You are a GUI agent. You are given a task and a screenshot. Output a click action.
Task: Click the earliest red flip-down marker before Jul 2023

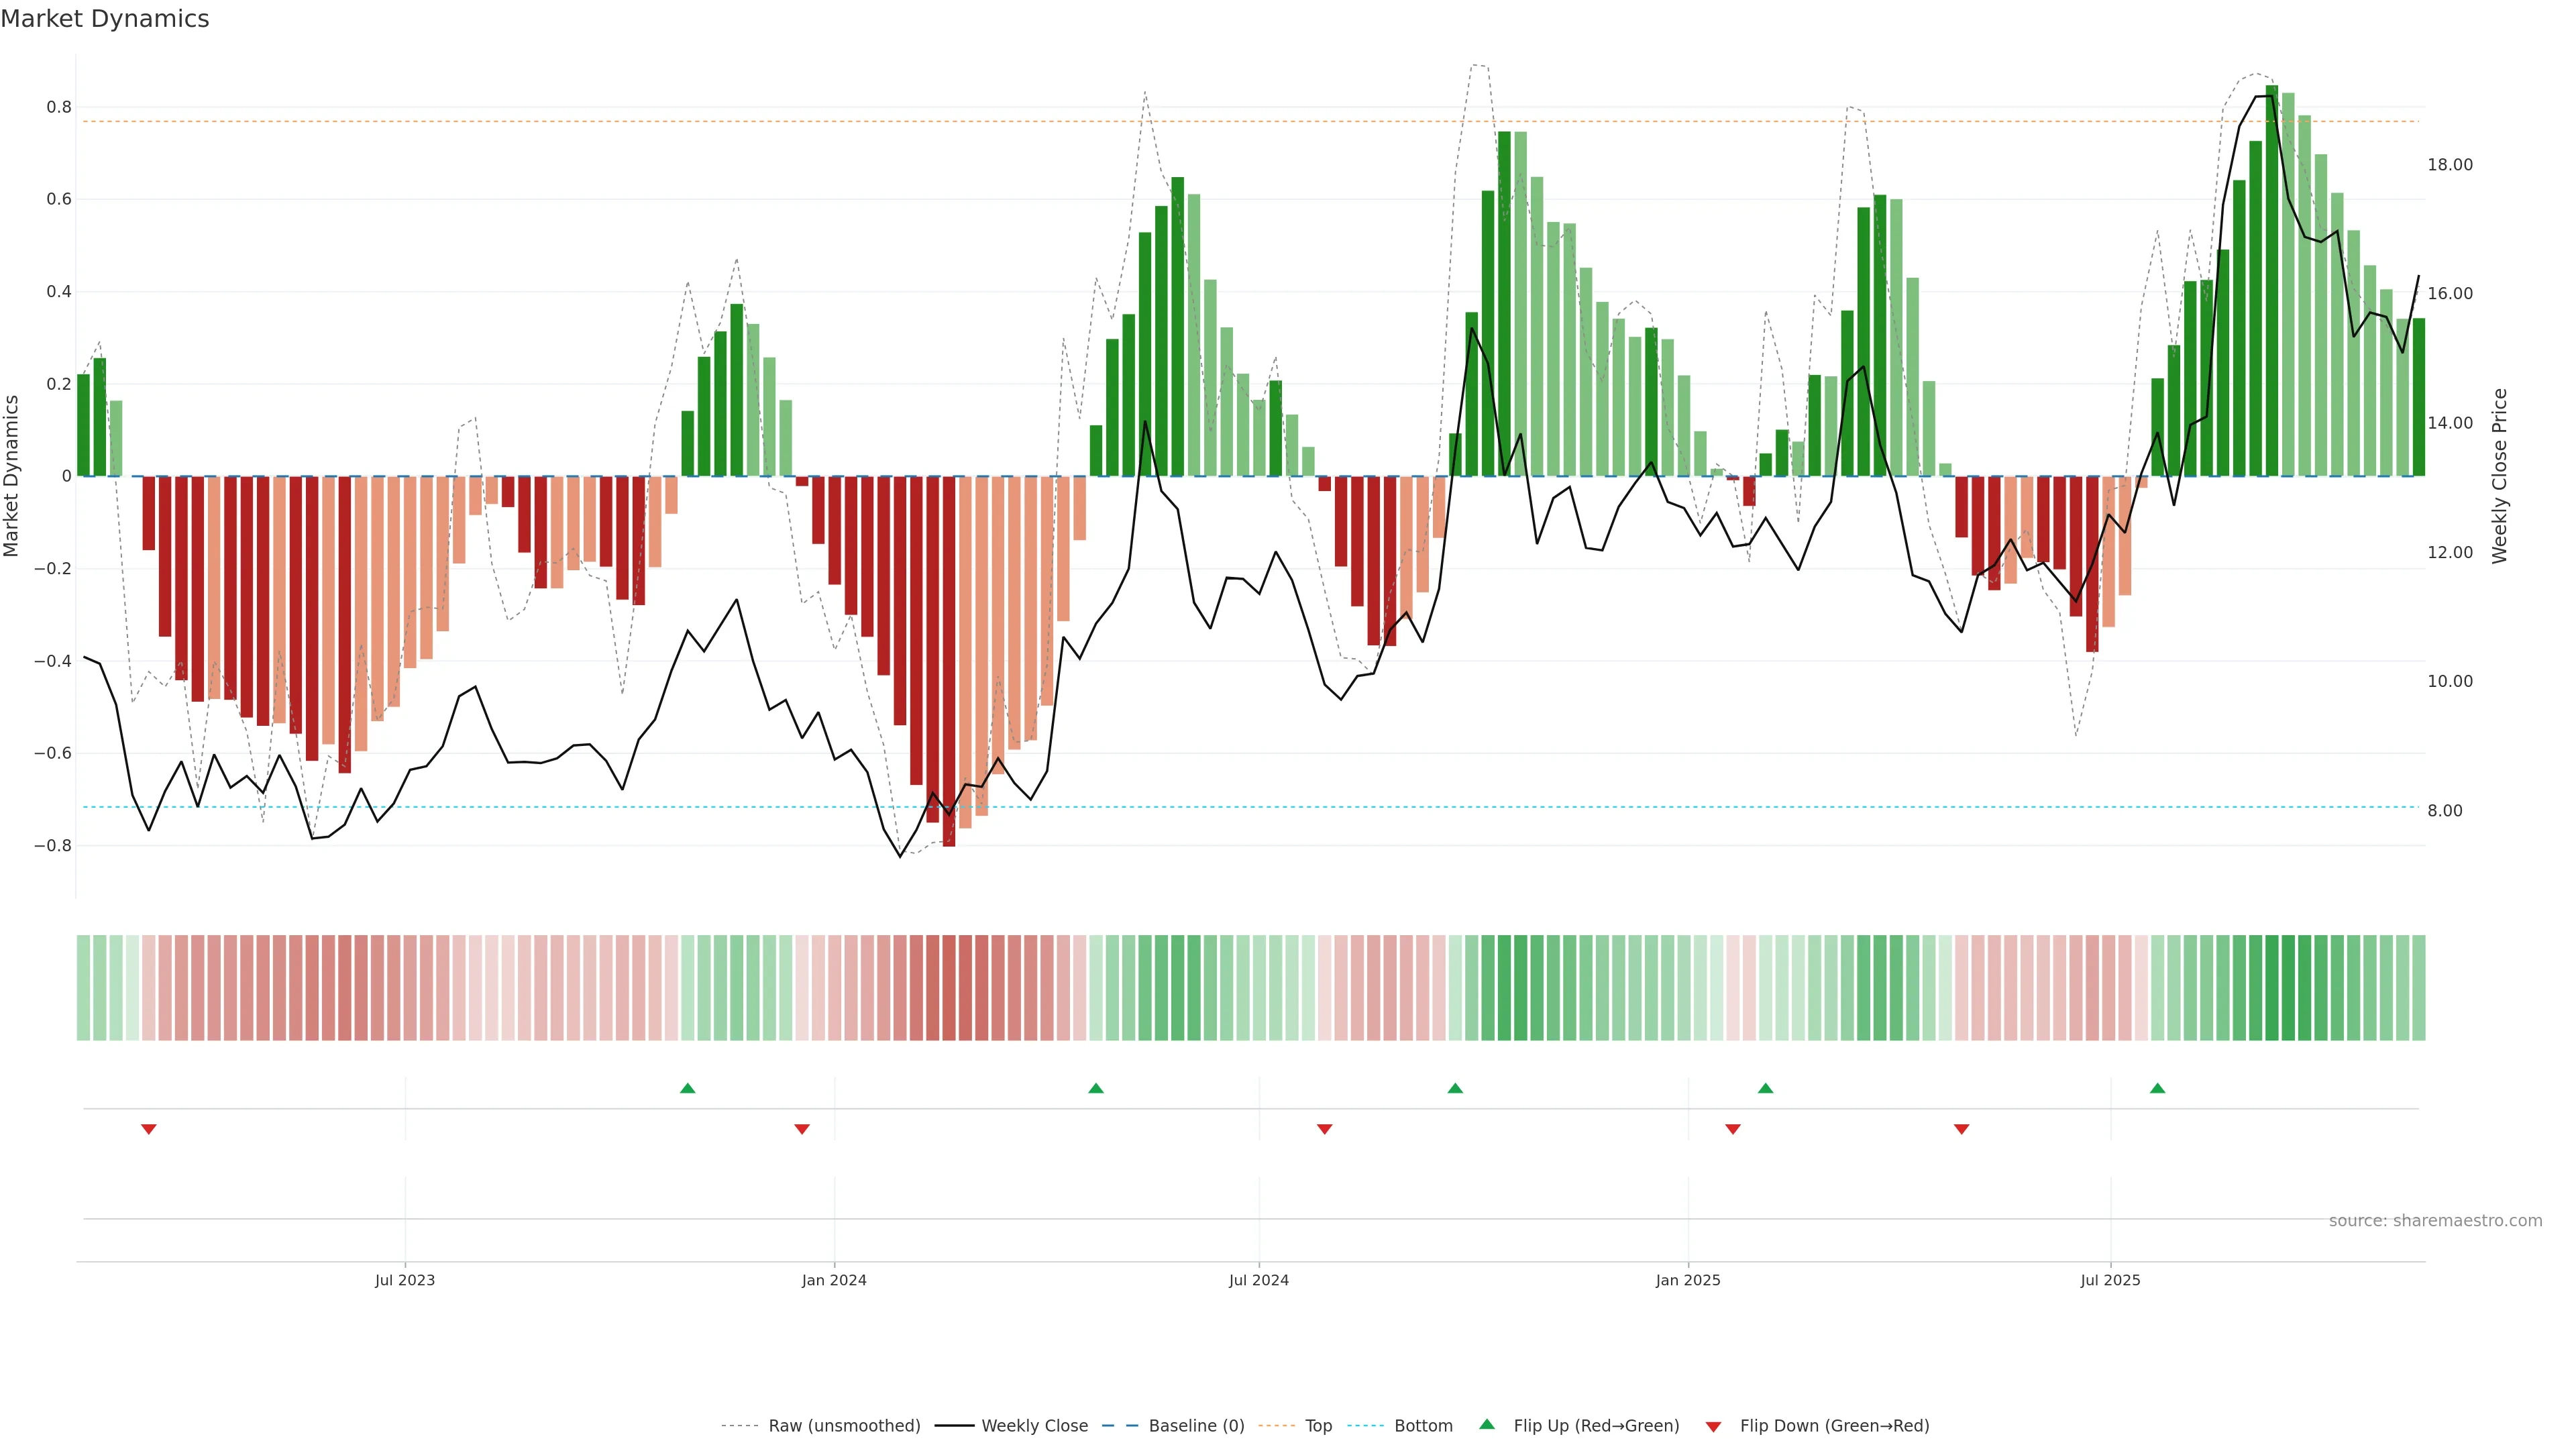click(x=149, y=1129)
